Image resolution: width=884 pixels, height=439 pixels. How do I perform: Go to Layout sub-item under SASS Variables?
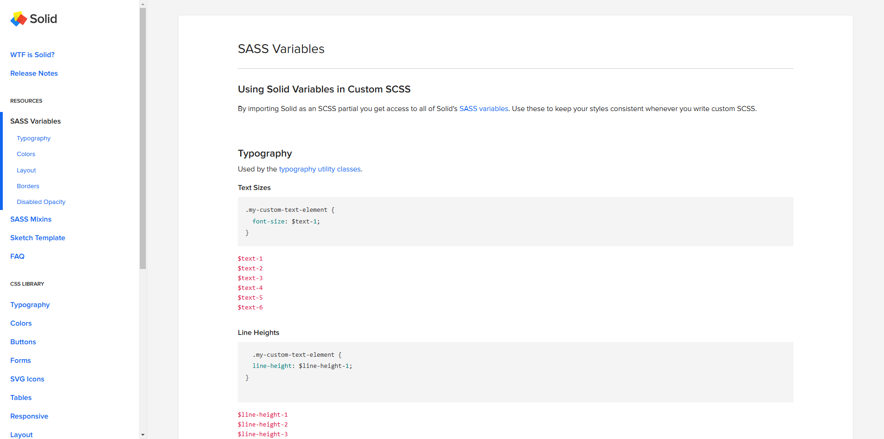click(x=26, y=170)
